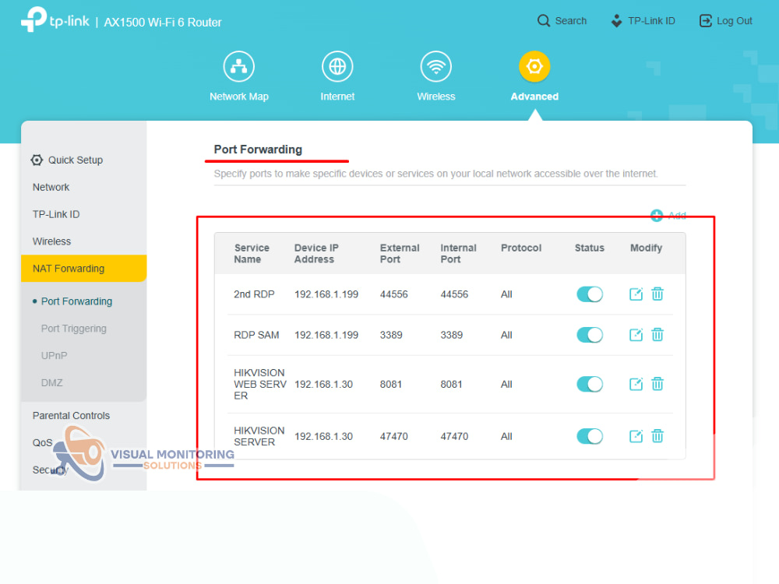Delete the 2nd RDP entry

[x=657, y=294]
